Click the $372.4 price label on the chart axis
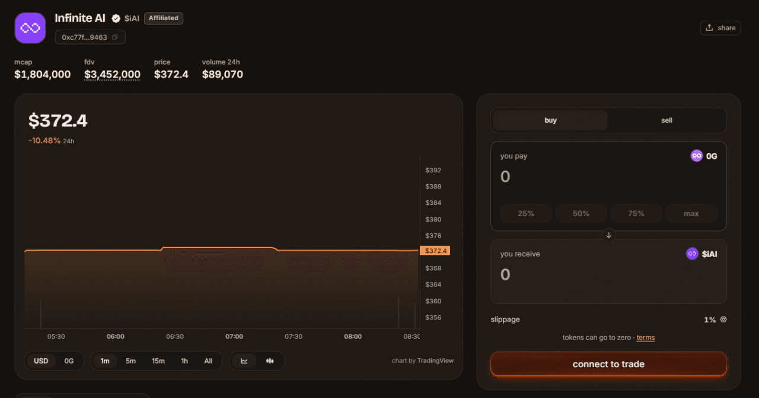The image size is (759, 398). [435, 251]
